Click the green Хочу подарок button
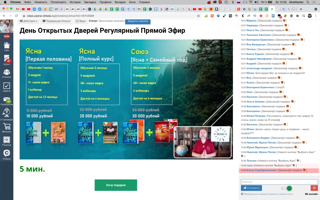This screenshot has height=200, width=320. click(116, 185)
